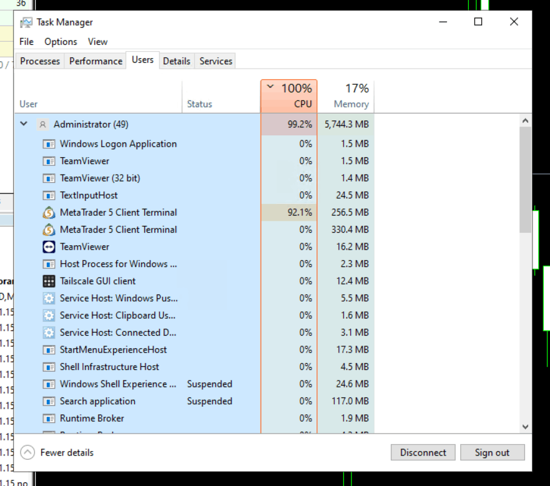Click the Fewer details link
The height and width of the screenshot is (486, 550).
[67, 453]
